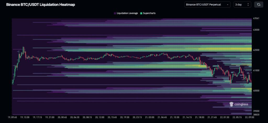Screen dimensions: 268x123
Task: Click the refresh icon button
Action: pyautogui.click(x=259, y=4)
